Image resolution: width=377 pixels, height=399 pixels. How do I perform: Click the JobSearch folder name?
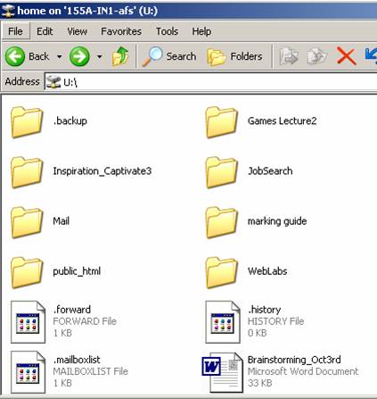(270, 170)
